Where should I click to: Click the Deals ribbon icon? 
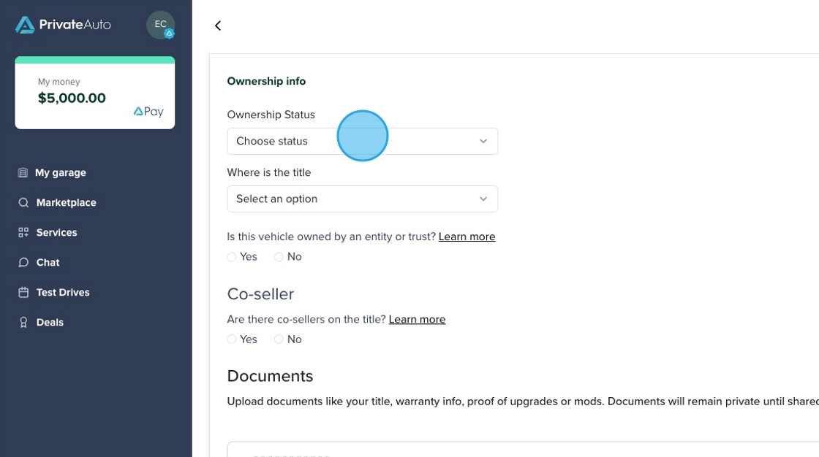click(23, 323)
